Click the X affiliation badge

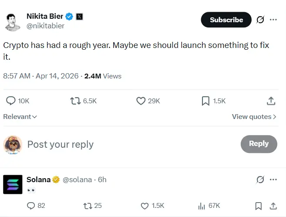pyautogui.click(x=80, y=17)
